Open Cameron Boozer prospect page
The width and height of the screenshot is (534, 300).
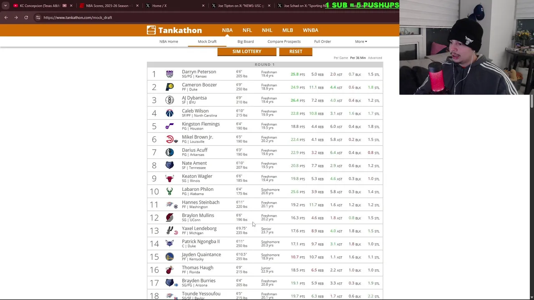pyautogui.click(x=199, y=85)
